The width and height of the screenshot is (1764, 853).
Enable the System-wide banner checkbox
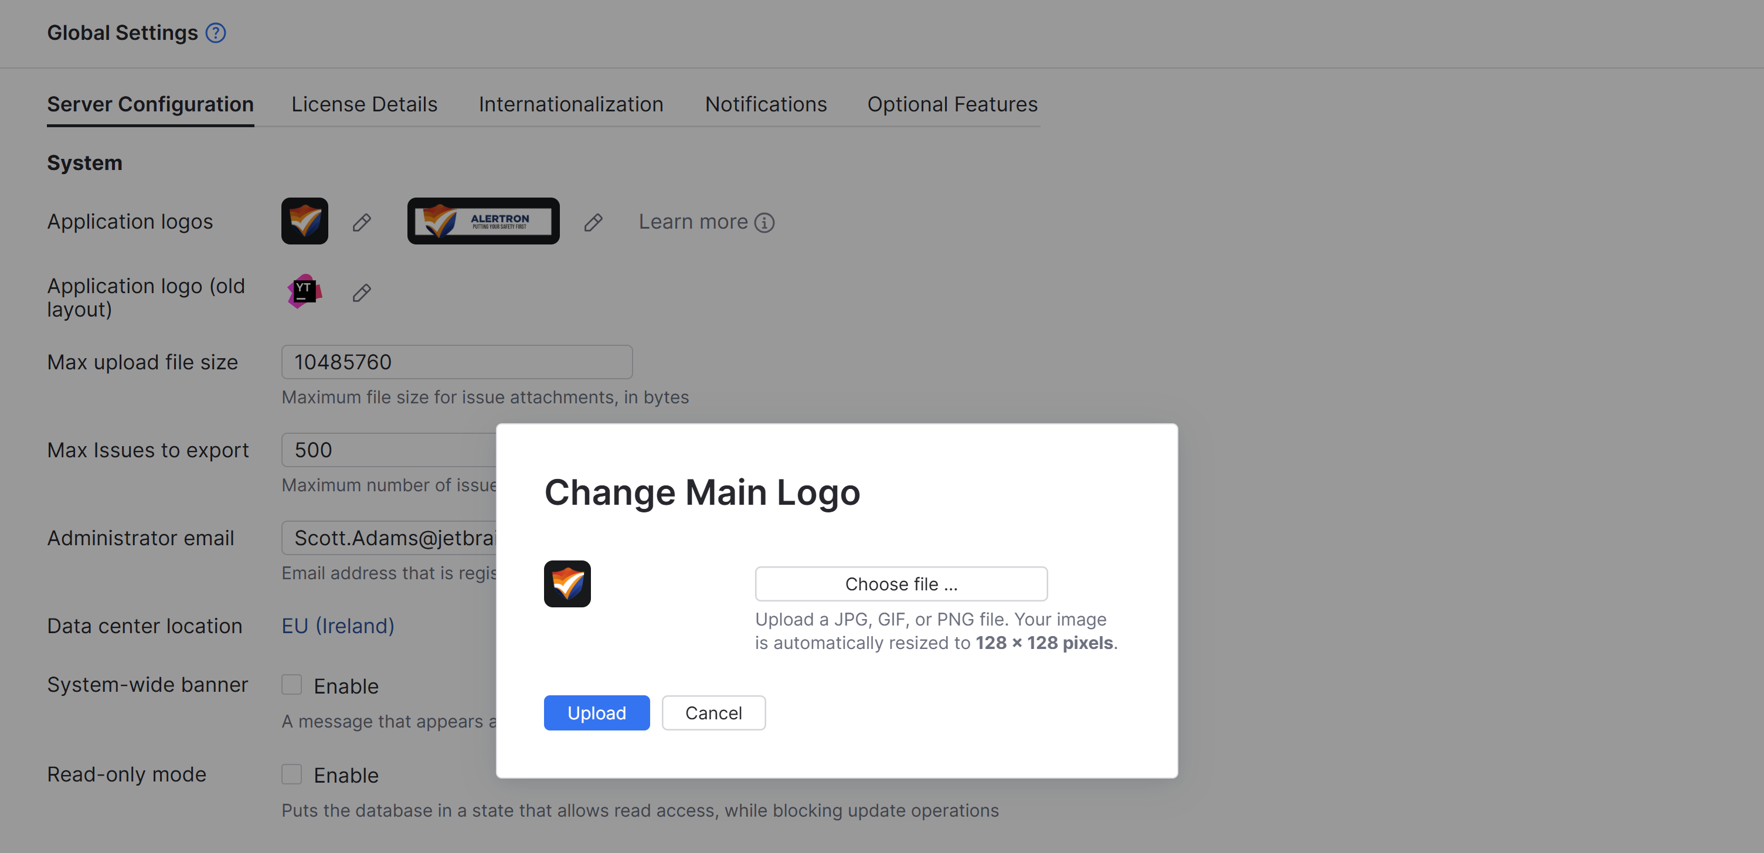(x=292, y=685)
